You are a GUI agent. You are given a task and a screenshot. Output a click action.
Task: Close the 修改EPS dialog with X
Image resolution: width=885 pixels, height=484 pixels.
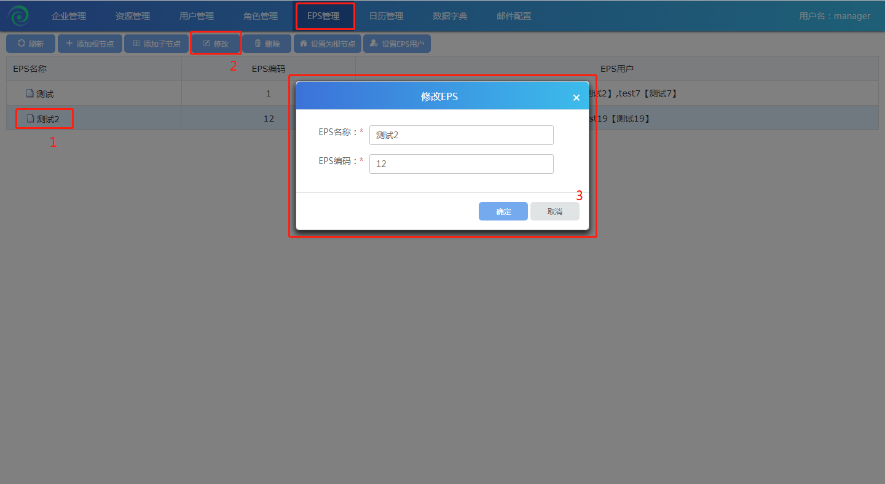click(x=576, y=98)
